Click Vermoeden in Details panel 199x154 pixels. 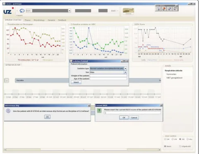point(171,74)
